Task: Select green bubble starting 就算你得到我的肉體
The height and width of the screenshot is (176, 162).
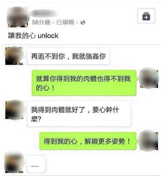Action: pos(84,83)
